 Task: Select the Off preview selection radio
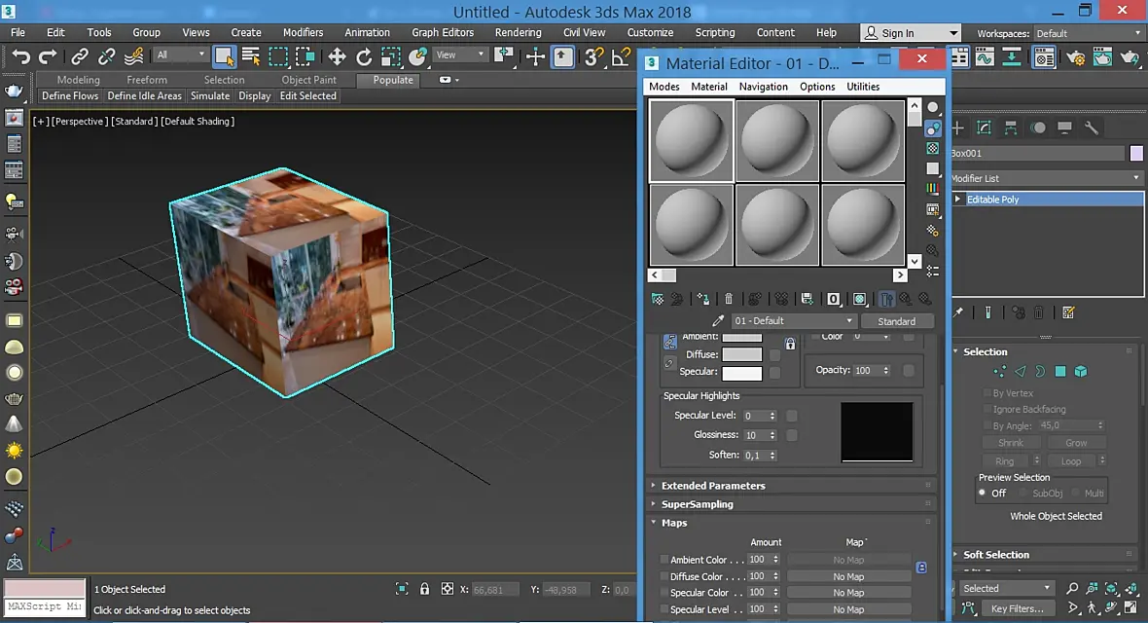[983, 494]
